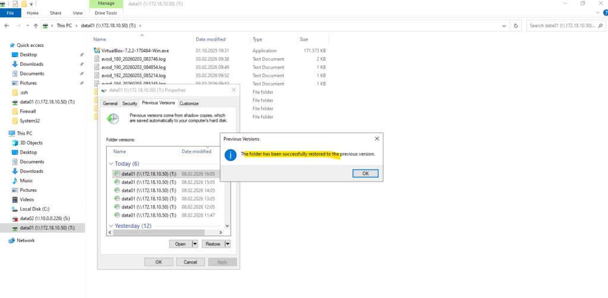Open the View ribbon tab
Image resolution: width=608 pixels, height=298 pixels.
click(78, 13)
